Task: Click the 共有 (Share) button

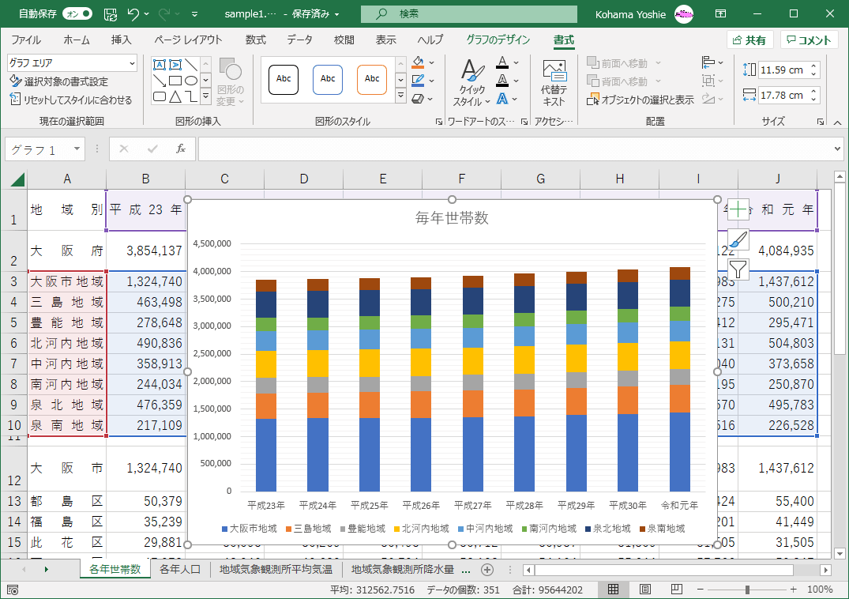Action: (x=749, y=40)
